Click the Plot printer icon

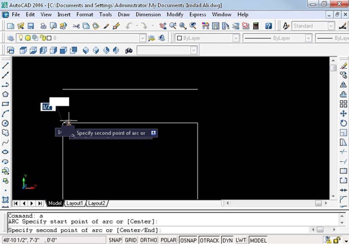coord(43,26)
